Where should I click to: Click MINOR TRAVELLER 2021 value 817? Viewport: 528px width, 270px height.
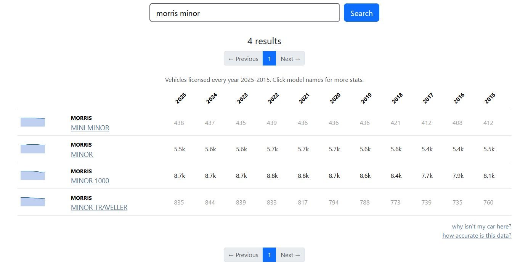tap(303, 202)
